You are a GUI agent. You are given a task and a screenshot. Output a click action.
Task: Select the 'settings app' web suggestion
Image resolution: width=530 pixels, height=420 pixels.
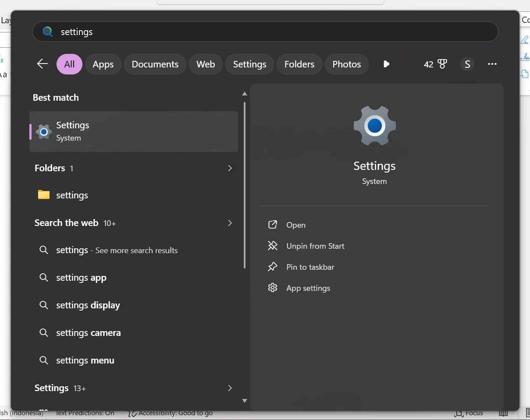134,278
